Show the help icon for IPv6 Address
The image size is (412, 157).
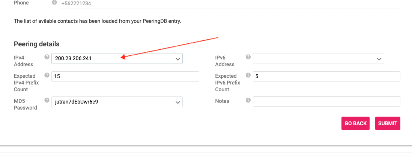point(248,57)
